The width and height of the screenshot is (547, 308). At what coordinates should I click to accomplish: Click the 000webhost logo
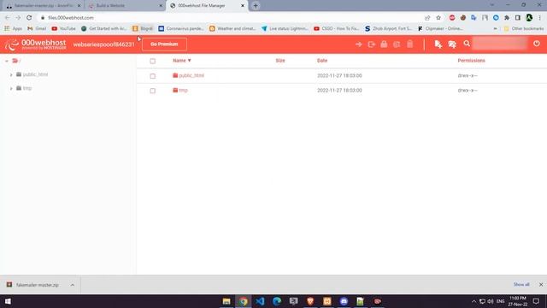tap(35, 44)
